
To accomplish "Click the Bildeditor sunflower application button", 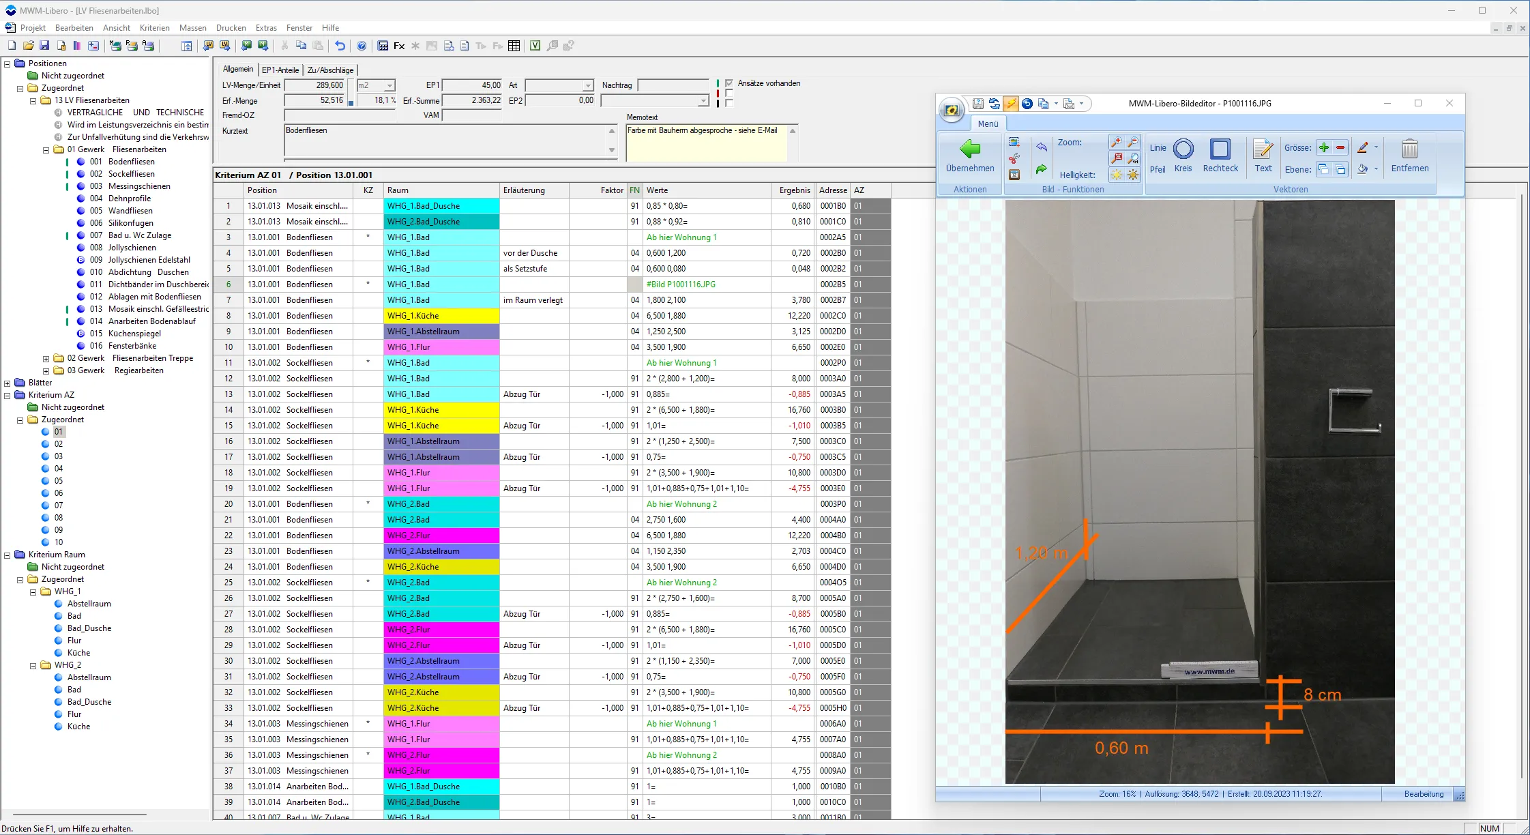I will [x=952, y=109].
